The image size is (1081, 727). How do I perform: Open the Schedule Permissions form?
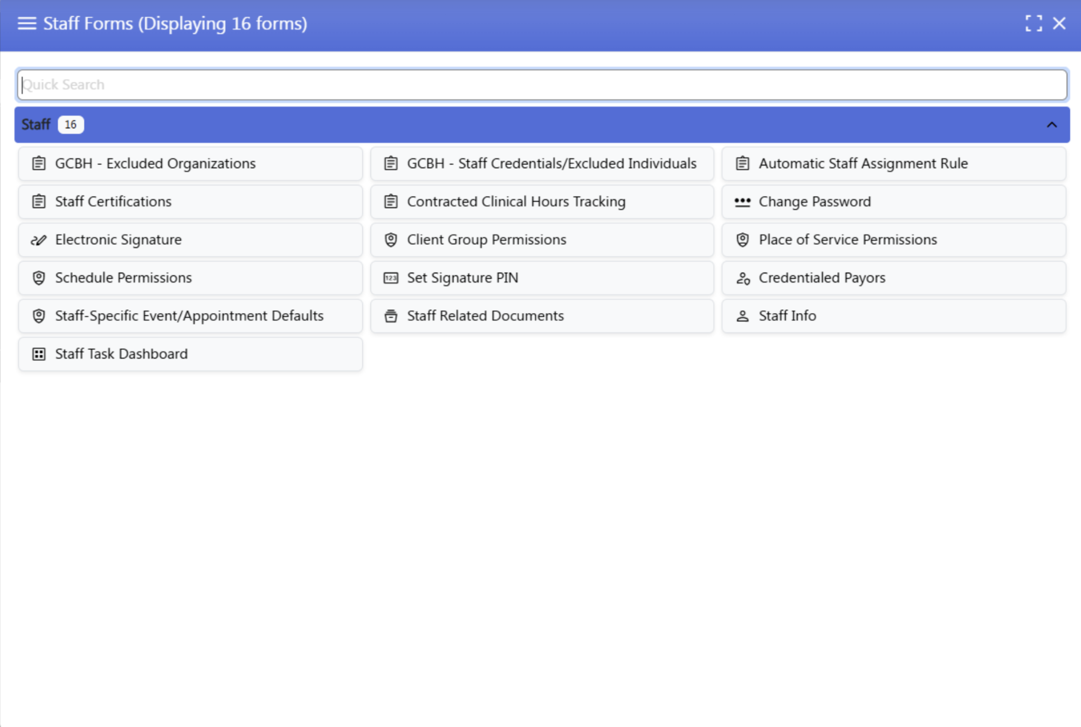[x=190, y=277]
